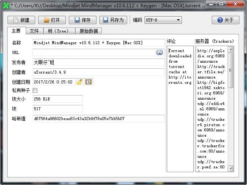Minimize the torrent editor window
Viewport: 247px width, 185px height.
pos(211,4)
